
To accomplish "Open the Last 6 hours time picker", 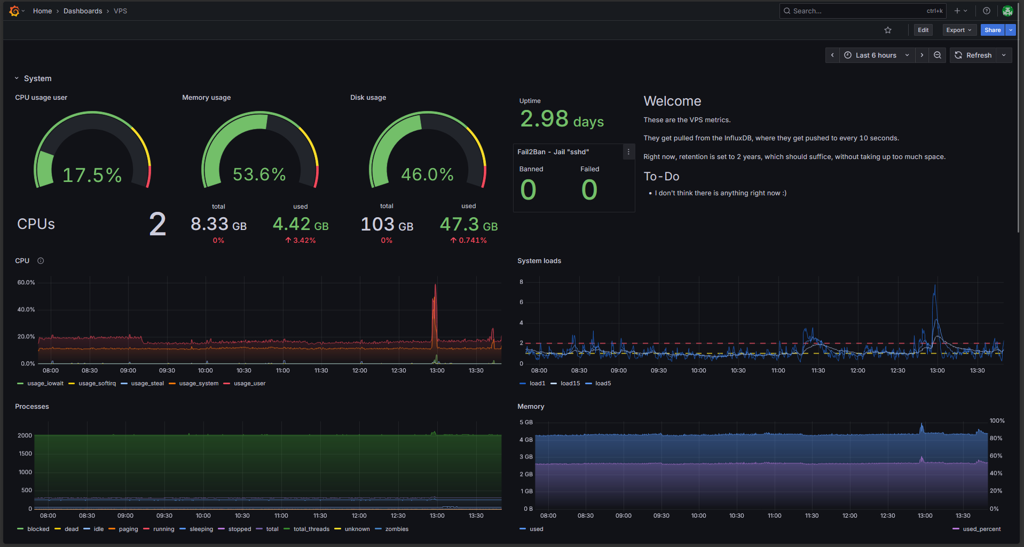I will (x=877, y=55).
